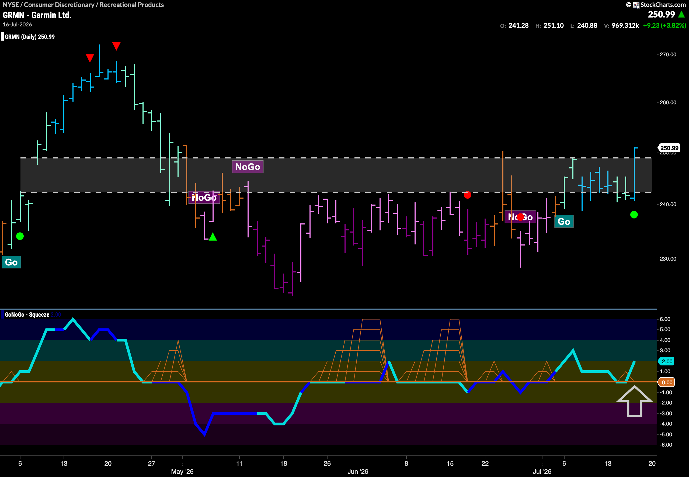The height and width of the screenshot is (477, 689).
Task: Click the 22 label on the date axis
Action: coord(485,464)
